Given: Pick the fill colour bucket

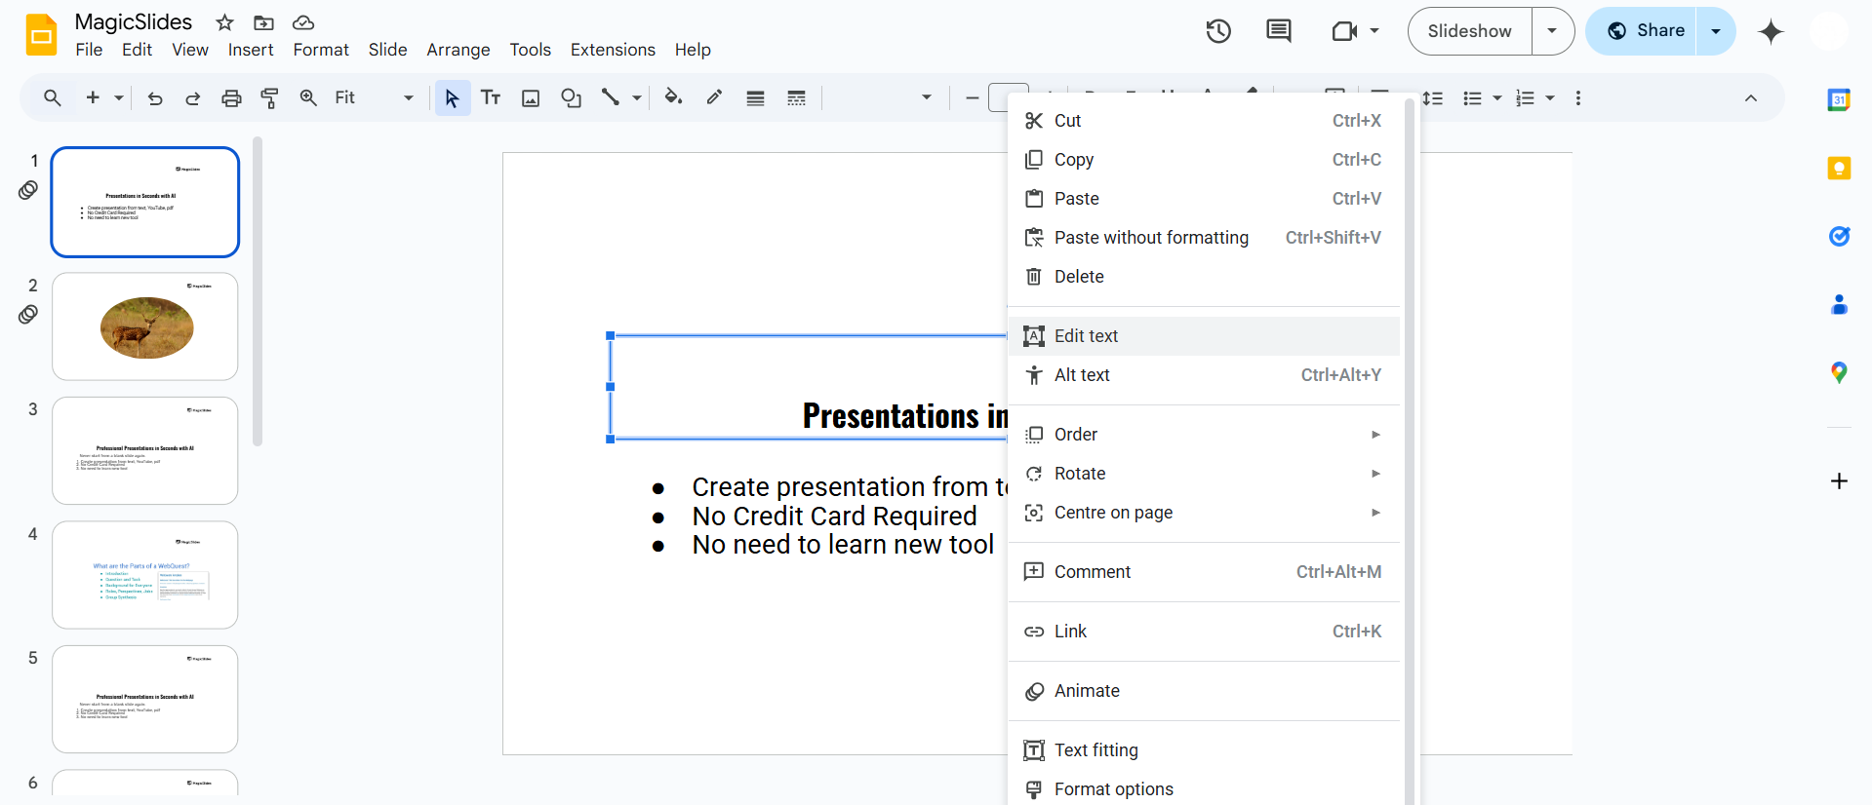Looking at the screenshot, I should (672, 97).
